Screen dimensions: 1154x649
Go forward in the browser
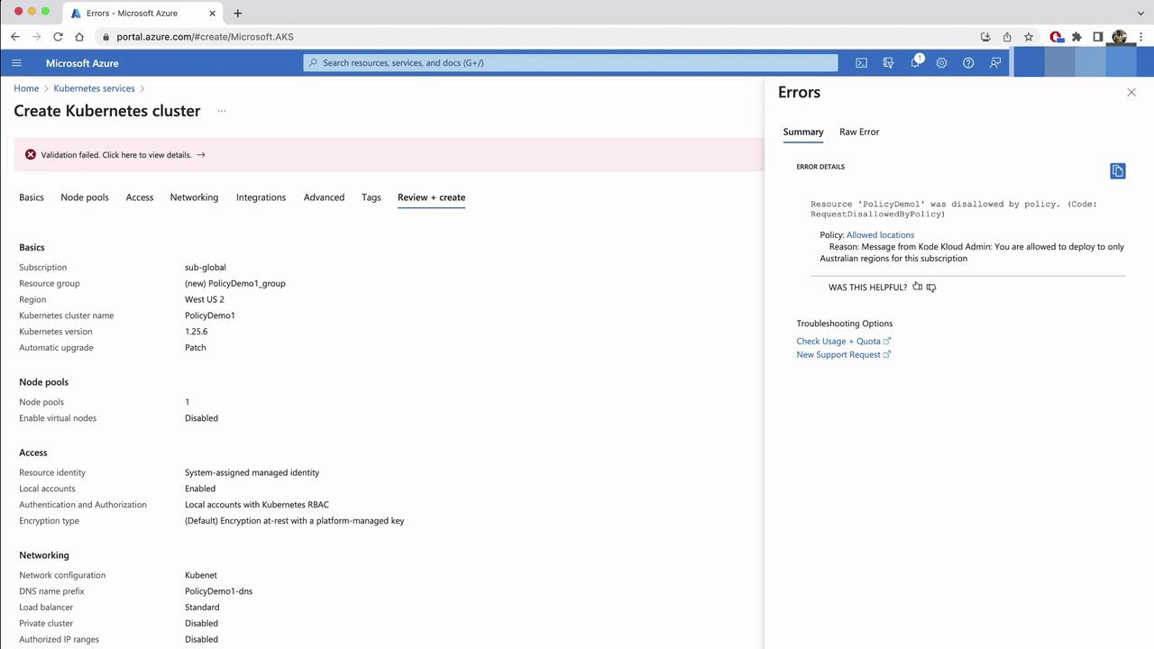37,37
